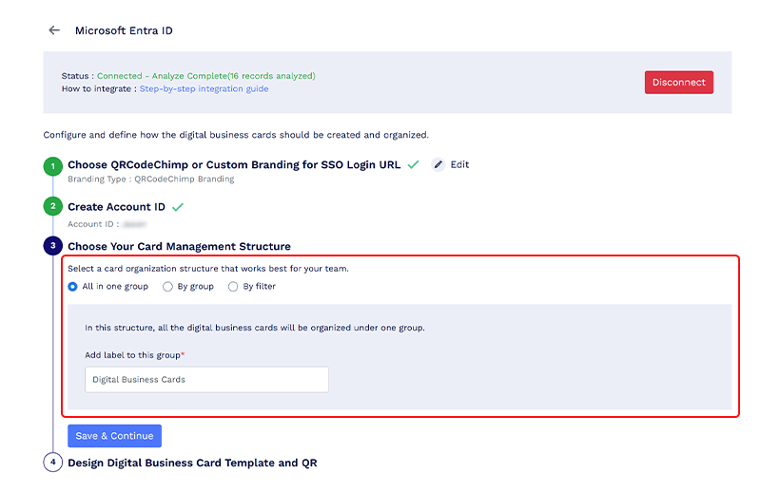780x492 pixels.
Task: Select the All in one group radio option
Action: [72, 287]
